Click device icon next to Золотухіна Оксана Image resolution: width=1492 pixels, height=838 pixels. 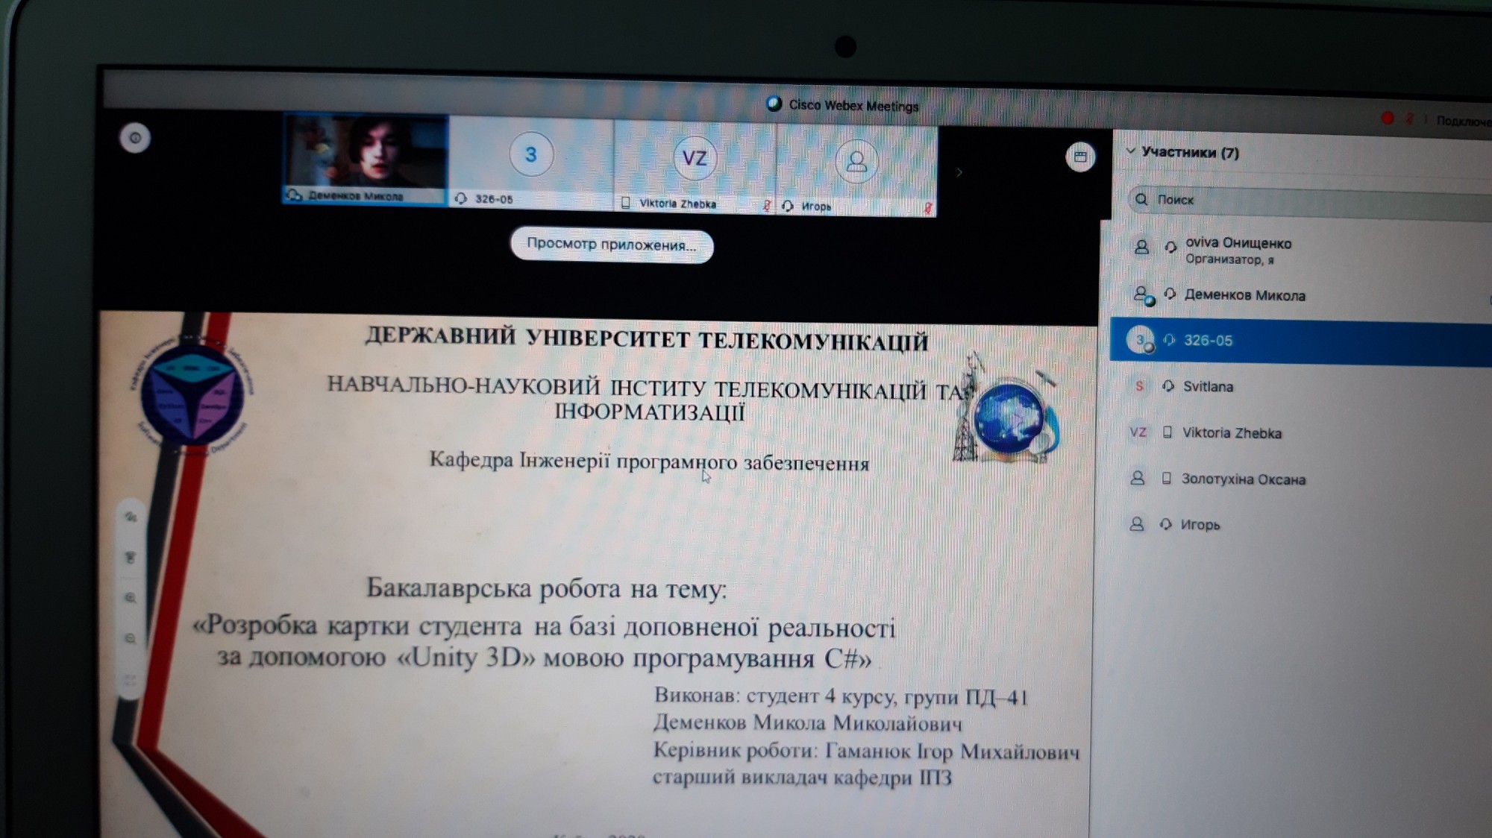click(1167, 479)
